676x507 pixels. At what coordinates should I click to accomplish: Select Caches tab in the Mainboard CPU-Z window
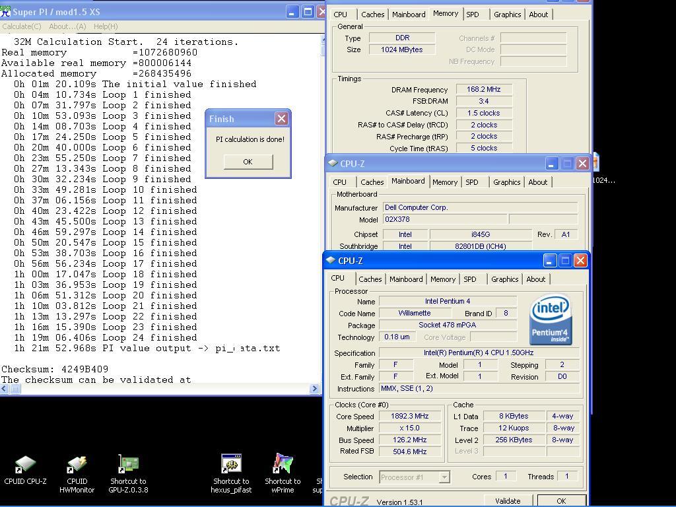tap(372, 182)
